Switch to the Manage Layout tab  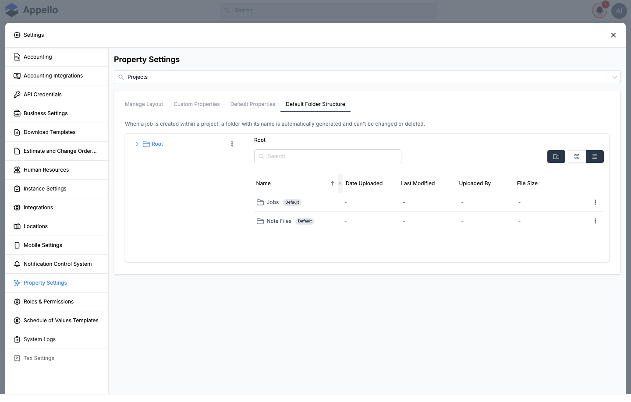[144, 104]
